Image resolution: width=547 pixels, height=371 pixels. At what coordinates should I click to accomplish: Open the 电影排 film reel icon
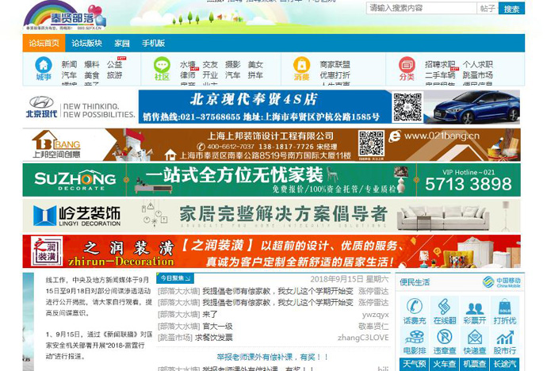pyautogui.click(x=415, y=341)
